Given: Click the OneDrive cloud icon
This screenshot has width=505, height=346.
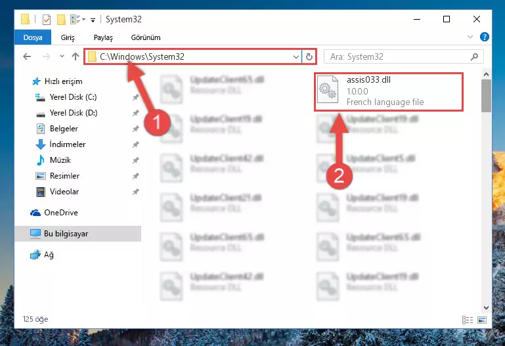Looking at the screenshot, I should [x=35, y=213].
